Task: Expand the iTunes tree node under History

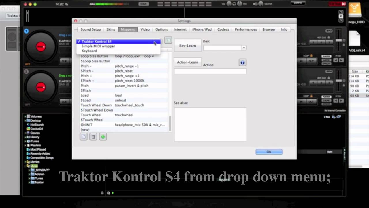Action: [x=25, y=141]
